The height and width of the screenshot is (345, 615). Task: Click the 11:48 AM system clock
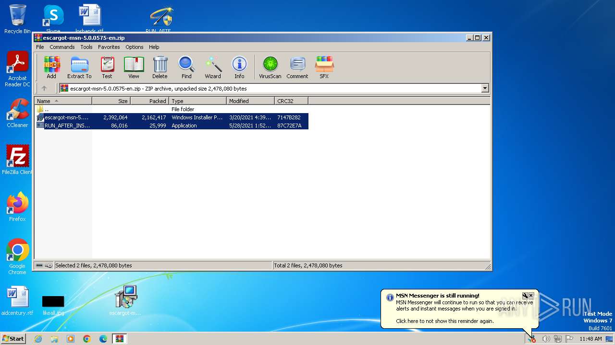click(x=590, y=339)
